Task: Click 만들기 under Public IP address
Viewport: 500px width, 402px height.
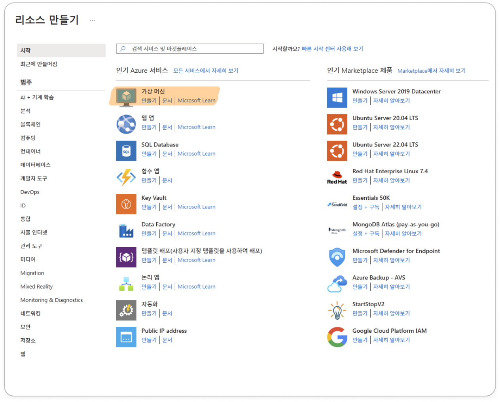Action: pos(149,339)
